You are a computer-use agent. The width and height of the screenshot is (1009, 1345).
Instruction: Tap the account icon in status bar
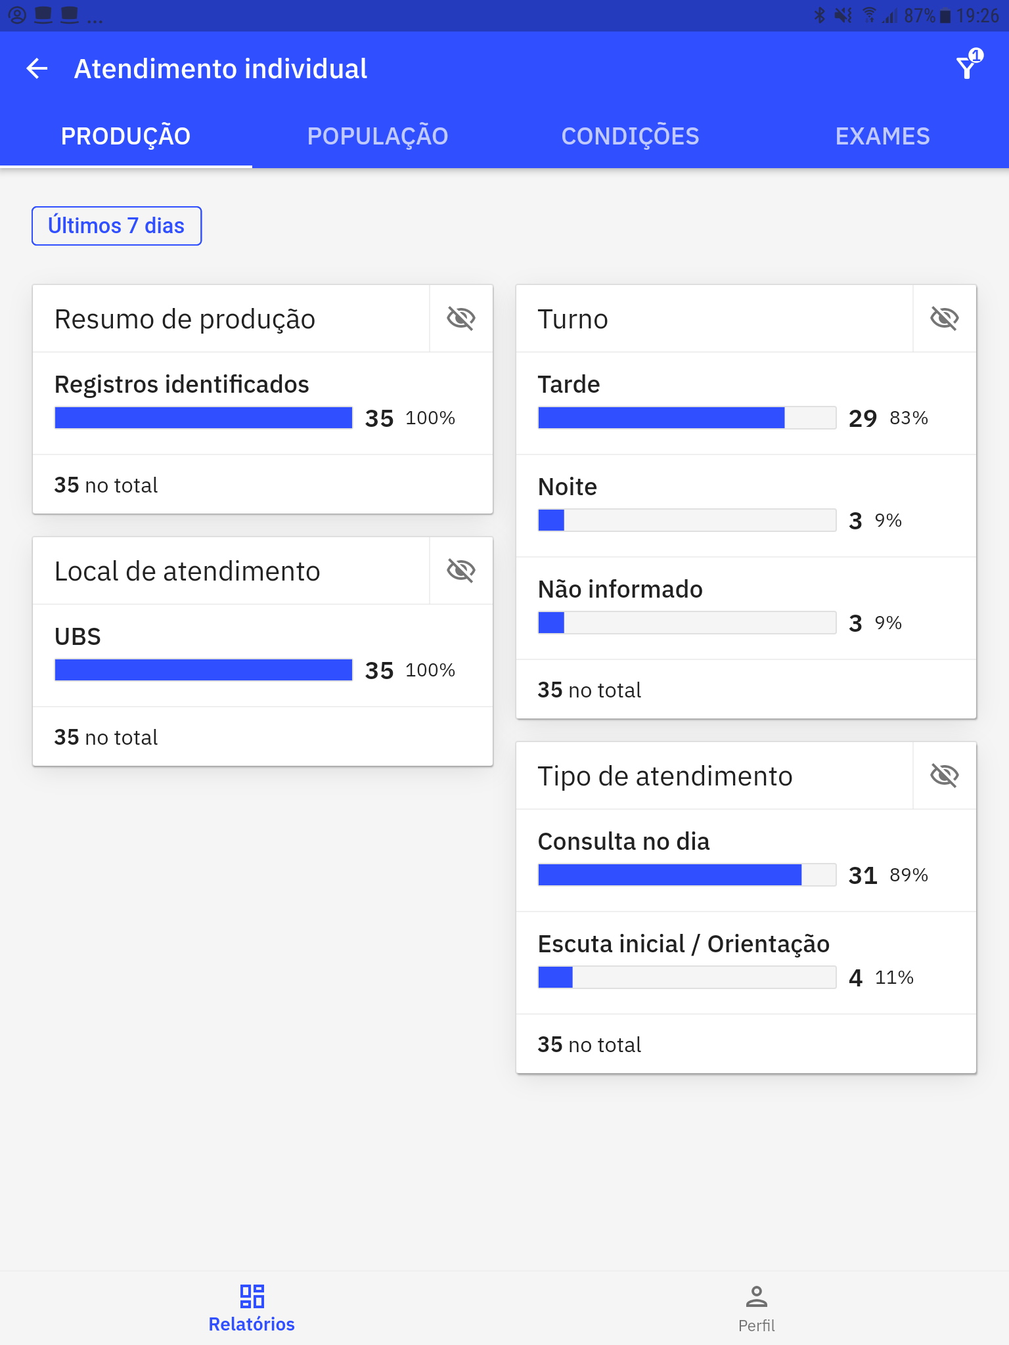(18, 15)
